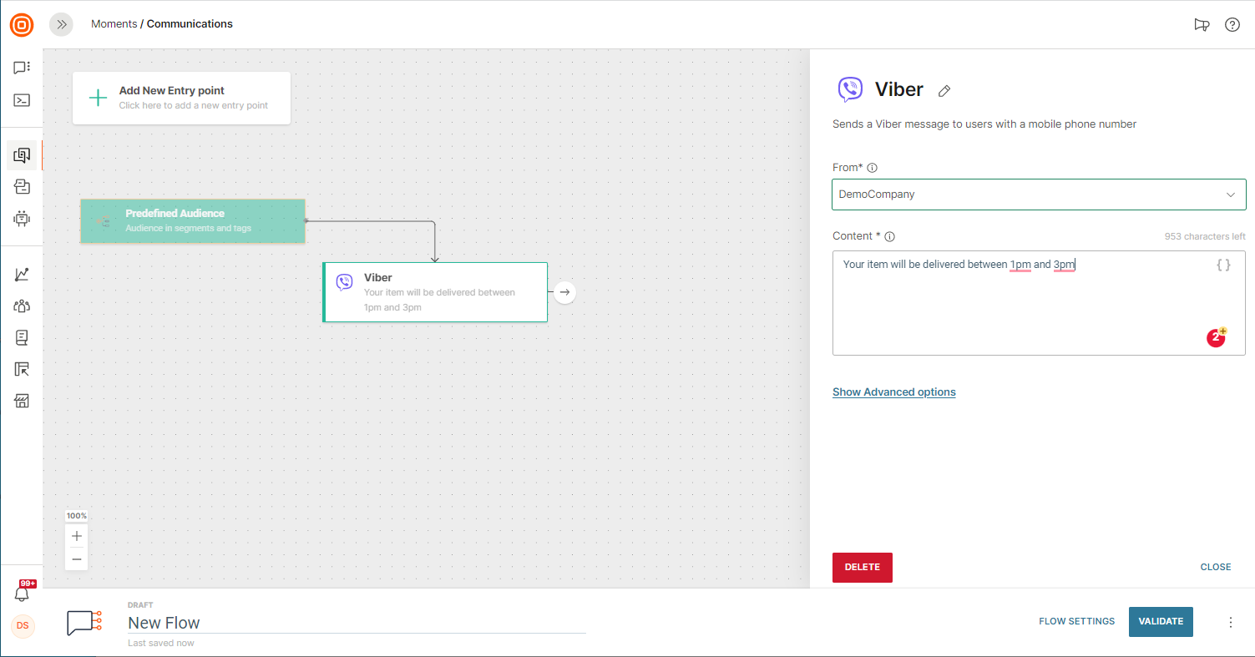
Task: Open the help question mark icon
Action: click(x=1232, y=24)
